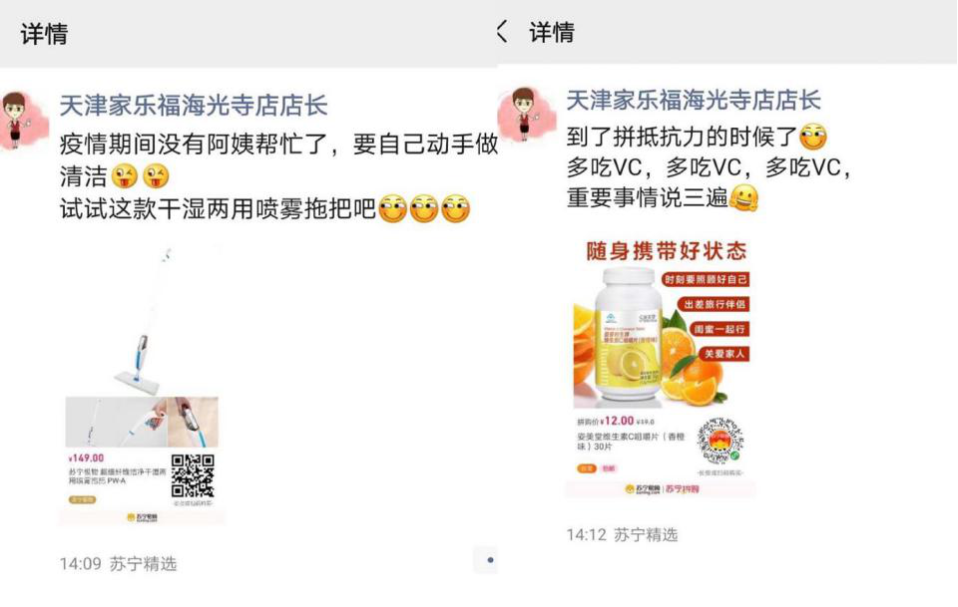Image resolution: width=958 pixels, height=607 pixels.
Task: Tap the 随身携带好状态 banner heading
Action: (x=667, y=251)
